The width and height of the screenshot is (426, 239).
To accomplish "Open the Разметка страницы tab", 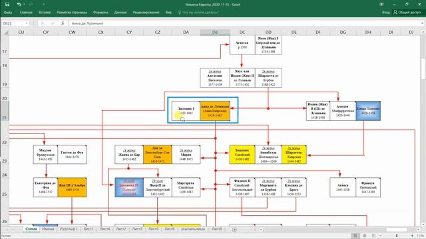I will pos(72,13).
